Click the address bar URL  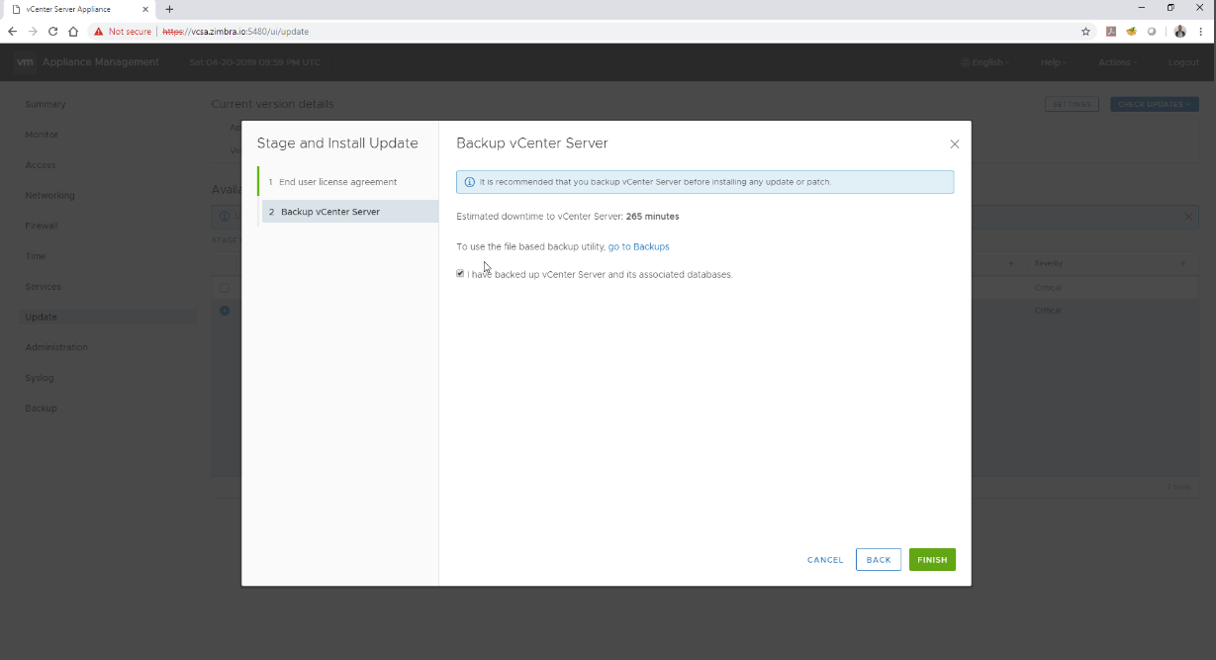(x=235, y=32)
